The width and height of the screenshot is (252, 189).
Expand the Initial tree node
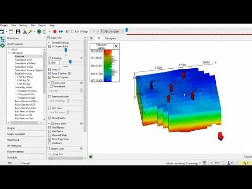(8, 49)
